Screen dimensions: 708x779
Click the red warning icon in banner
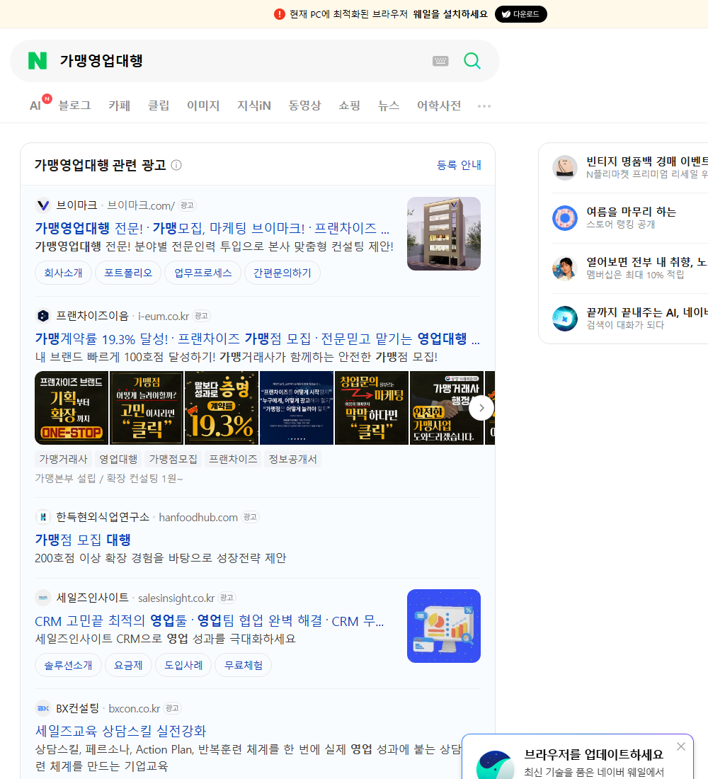280,14
